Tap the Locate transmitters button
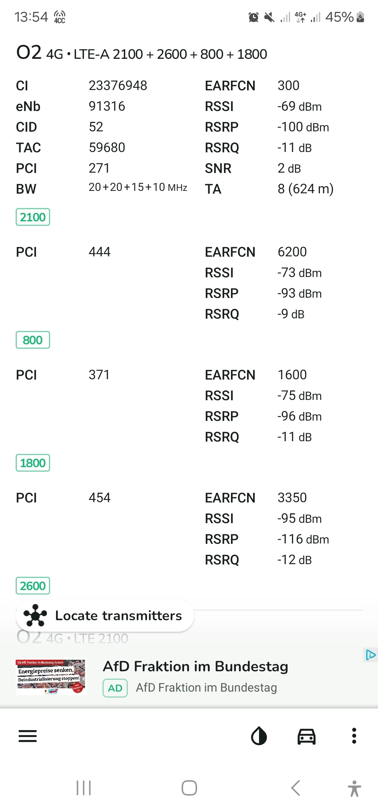This screenshot has width=378, height=811. 105,616
